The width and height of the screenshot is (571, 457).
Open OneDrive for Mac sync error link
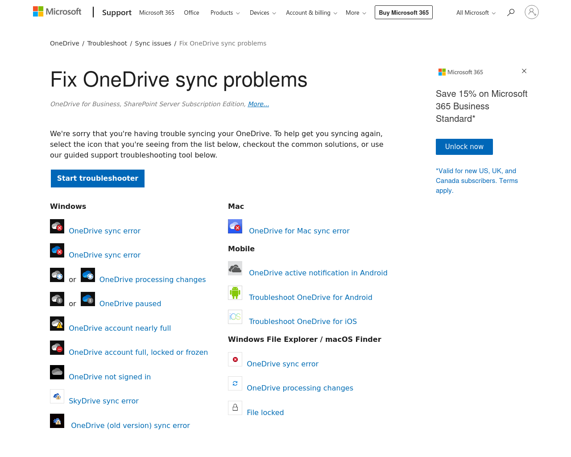pos(299,231)
